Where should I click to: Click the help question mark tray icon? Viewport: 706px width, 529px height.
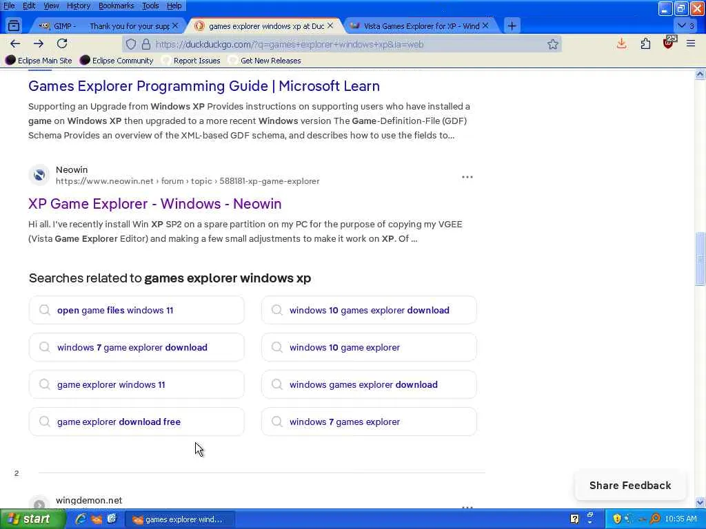(x=574, y=519)
